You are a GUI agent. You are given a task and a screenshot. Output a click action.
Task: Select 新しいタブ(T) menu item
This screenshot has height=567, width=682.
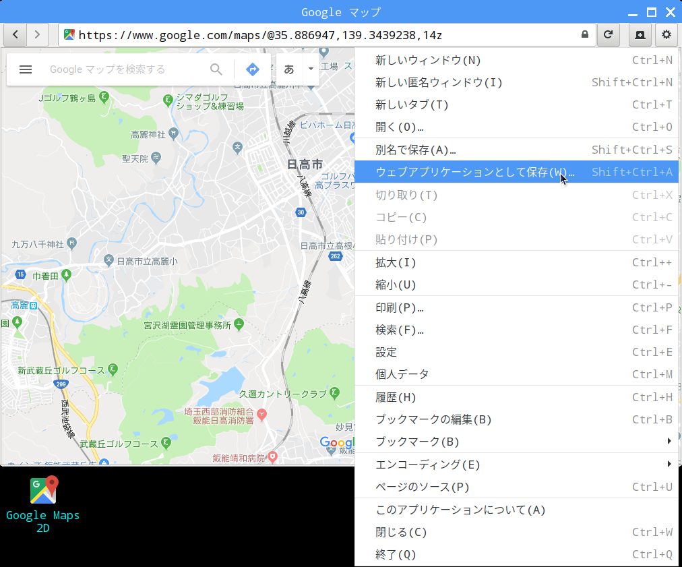[x=517, y=105]
